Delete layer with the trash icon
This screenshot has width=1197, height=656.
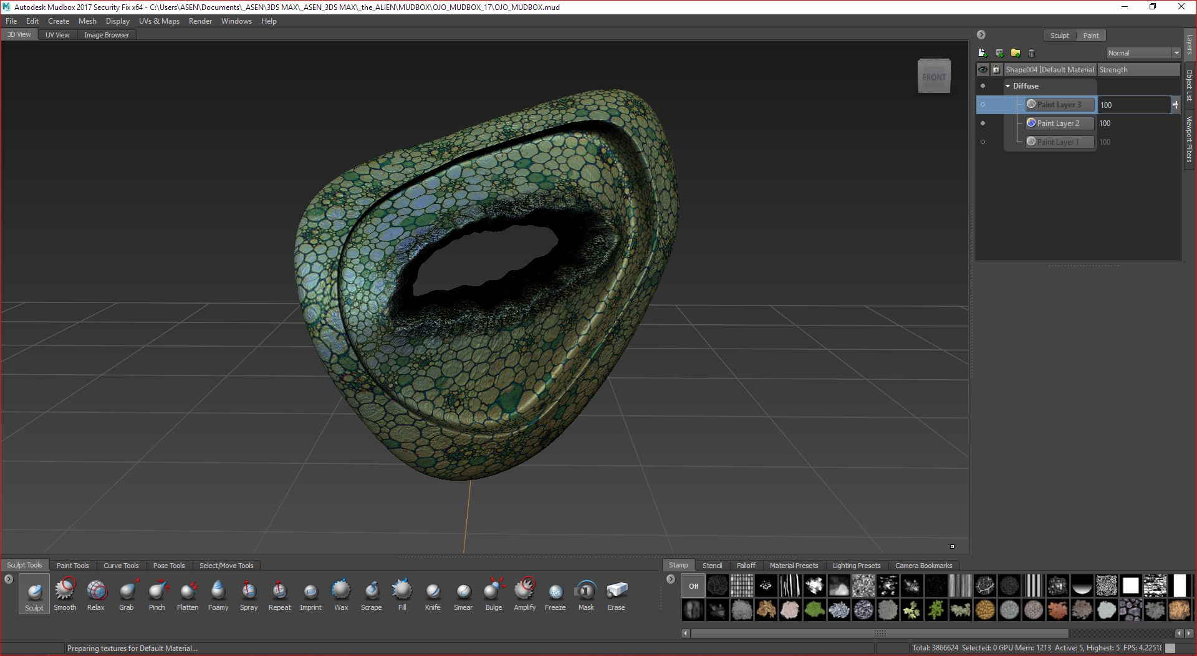[x=1031, y=53]
